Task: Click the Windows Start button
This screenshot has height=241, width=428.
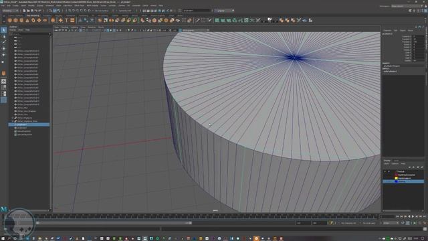Action: coord(3,238)
